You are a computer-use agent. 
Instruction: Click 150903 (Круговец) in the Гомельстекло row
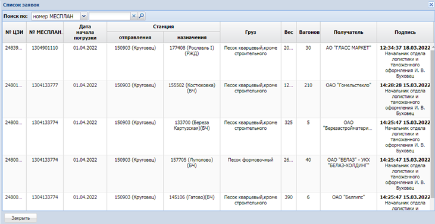[135, 85]
